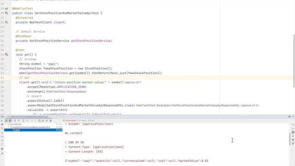
Task: Collapse the GetStockPositionAndMarketValueApiTest tree node
Action: click(8, 127)
